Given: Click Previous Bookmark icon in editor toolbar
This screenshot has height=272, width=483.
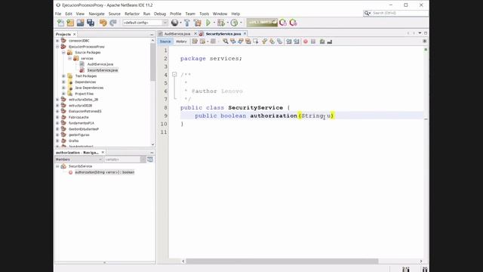Looking at the screenshot, I should click(265, 42).
